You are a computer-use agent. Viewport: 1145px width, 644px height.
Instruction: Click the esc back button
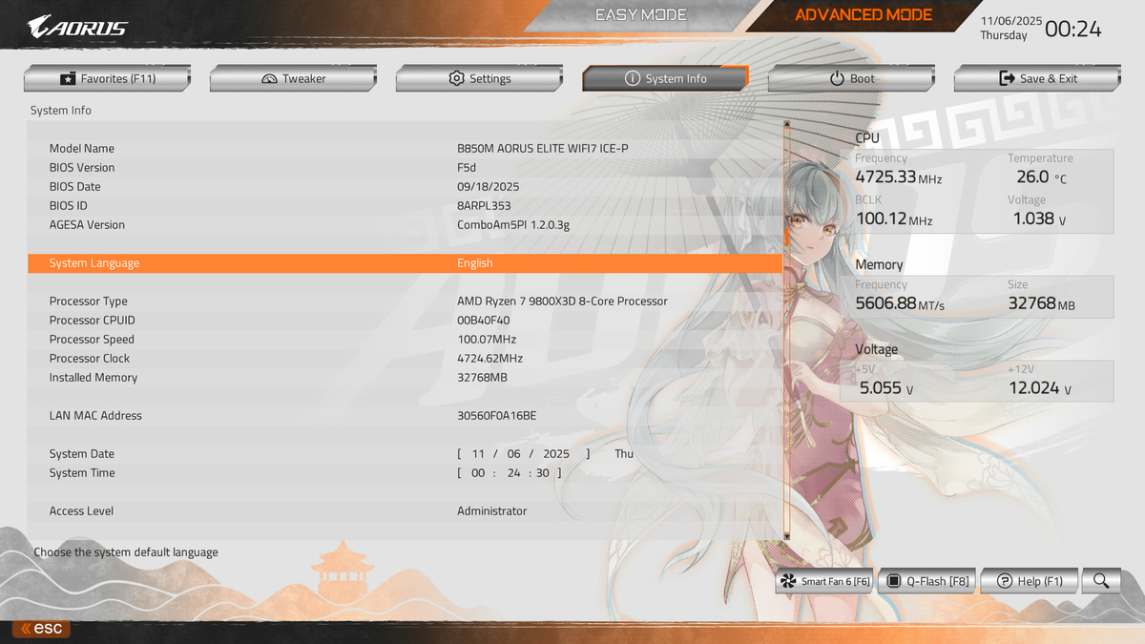(x=41, y=629)
